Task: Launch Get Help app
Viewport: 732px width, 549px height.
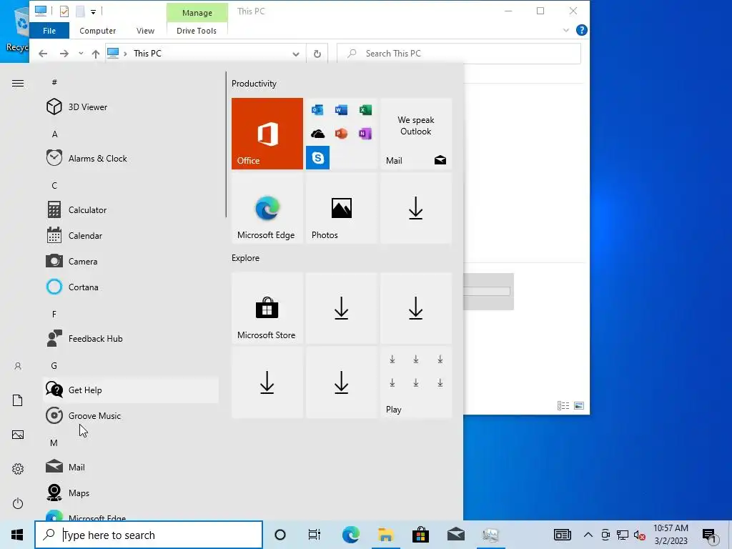Action: point(131,390)
